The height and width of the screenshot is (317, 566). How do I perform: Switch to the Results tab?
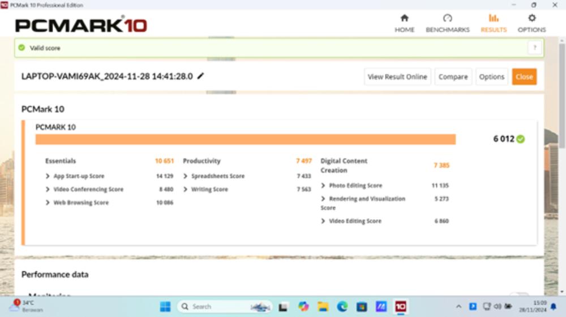pos(494,23)
